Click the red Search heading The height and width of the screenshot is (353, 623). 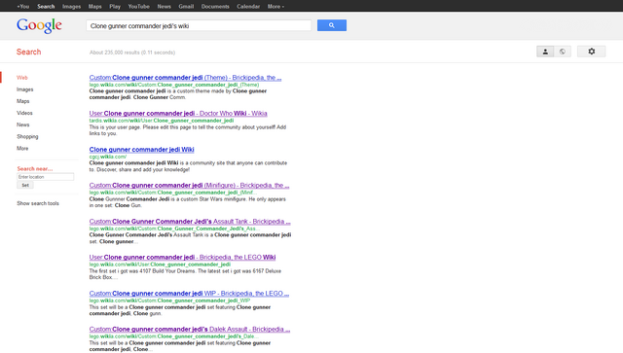(x=28, y=52)
